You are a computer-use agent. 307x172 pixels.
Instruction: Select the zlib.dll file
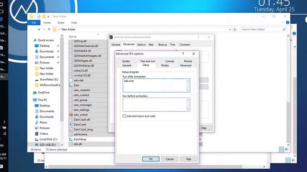[x=78, y=144]
